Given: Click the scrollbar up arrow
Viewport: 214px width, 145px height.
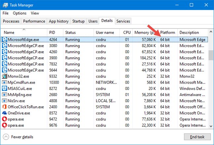Looking at the screenshot, I should coord(211,32).
